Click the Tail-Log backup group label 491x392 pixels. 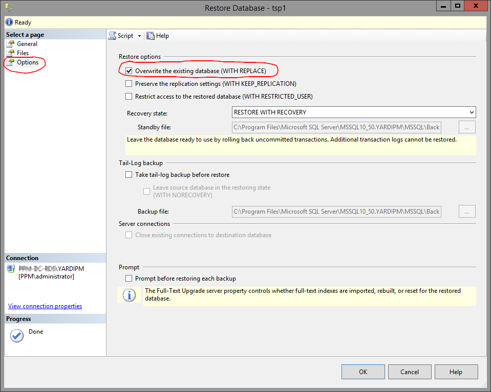coord(141,163)
